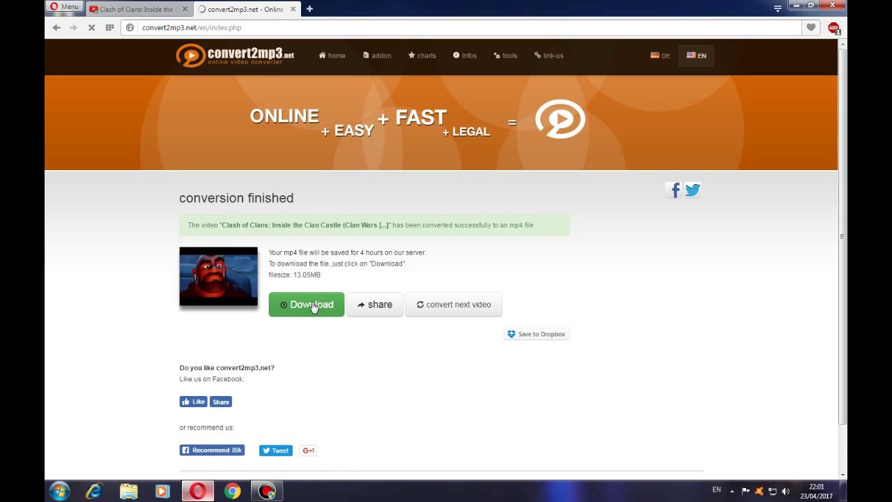The width and height of the screenshot is (892, 502).
Task: Share on Twitter bird icon
Action: (692, 190)
